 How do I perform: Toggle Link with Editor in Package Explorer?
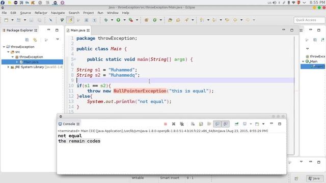point(35,40)
